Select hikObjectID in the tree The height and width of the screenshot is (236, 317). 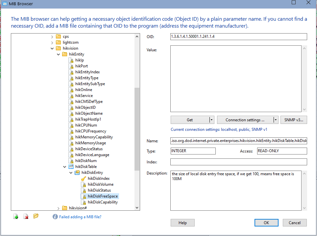(85, 107)
